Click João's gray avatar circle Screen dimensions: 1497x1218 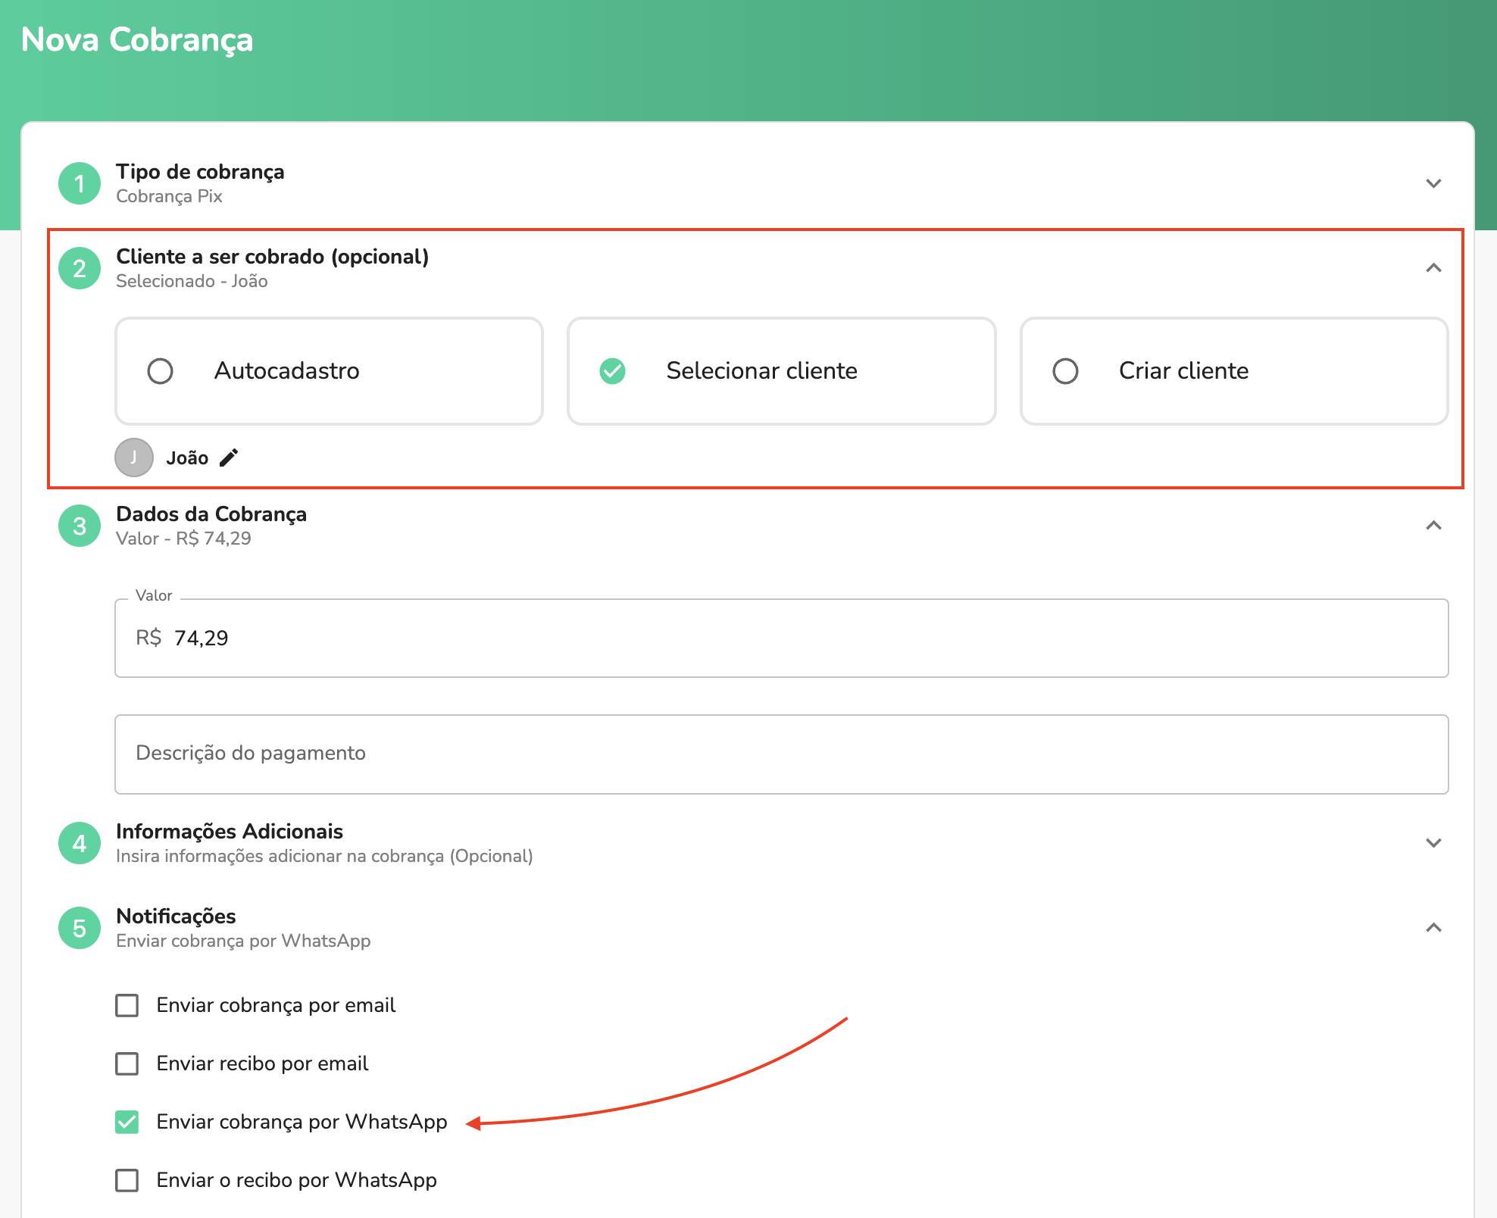tap(134, 458)
